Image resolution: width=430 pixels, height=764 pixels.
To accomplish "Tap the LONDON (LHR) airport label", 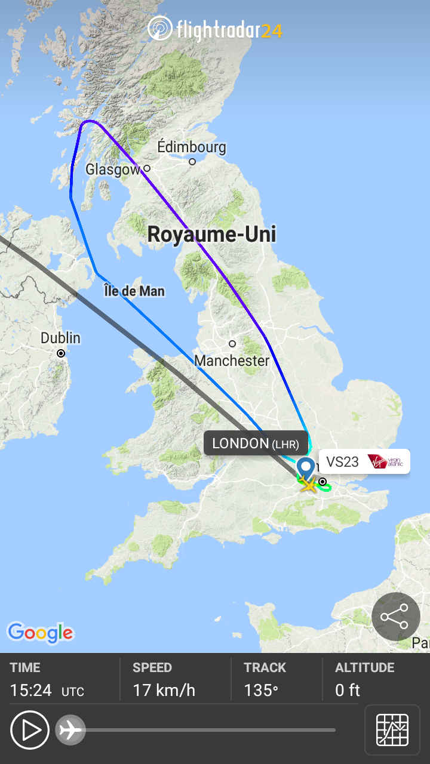I will pos(256,443).
